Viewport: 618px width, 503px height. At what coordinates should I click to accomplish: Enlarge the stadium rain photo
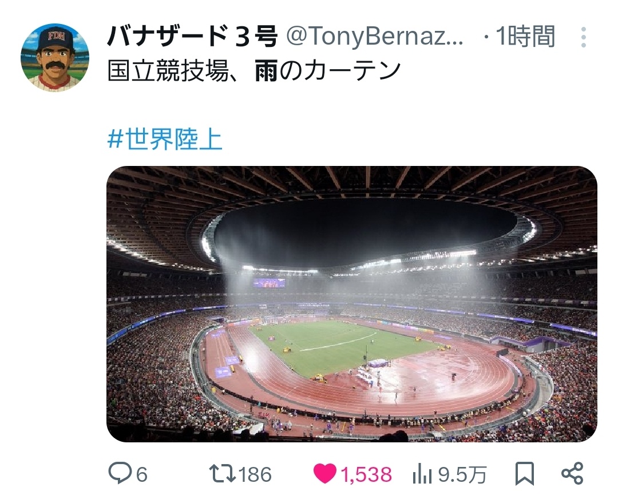[351, 304]
